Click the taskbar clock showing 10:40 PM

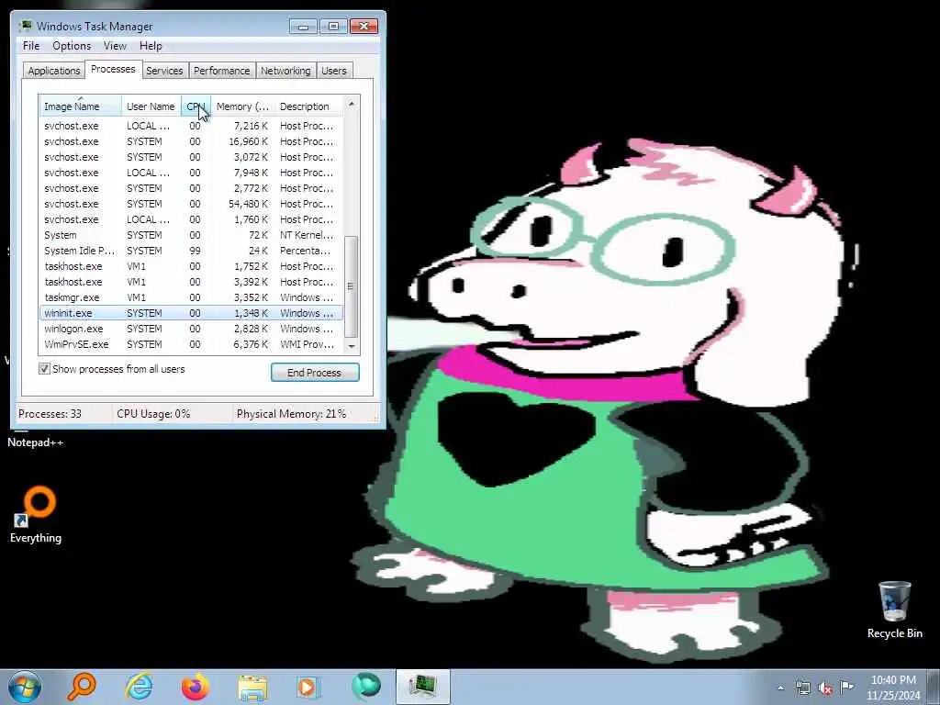pos(893,688)
